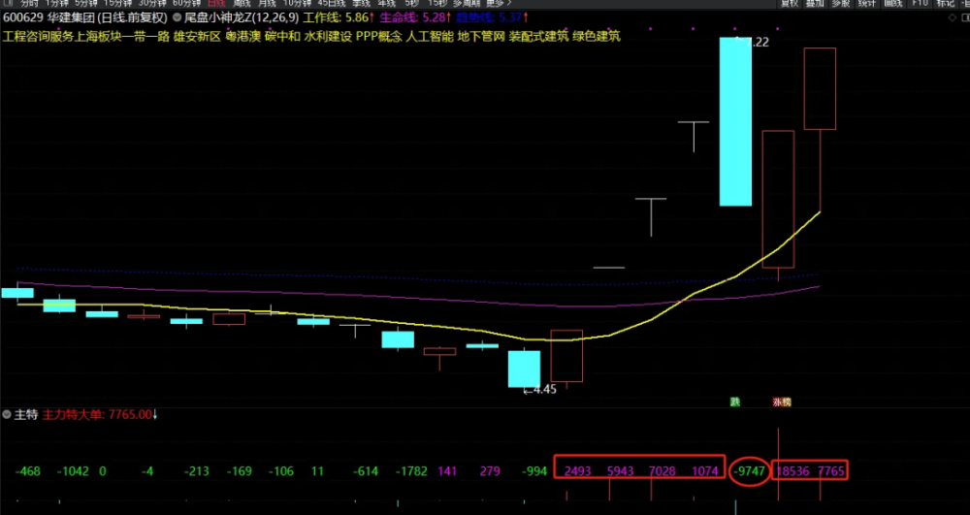The image size is (970, 515).
Task: Toggle the 尾盘小神龙Z indicator circle icon
Action: pos(178,17)
